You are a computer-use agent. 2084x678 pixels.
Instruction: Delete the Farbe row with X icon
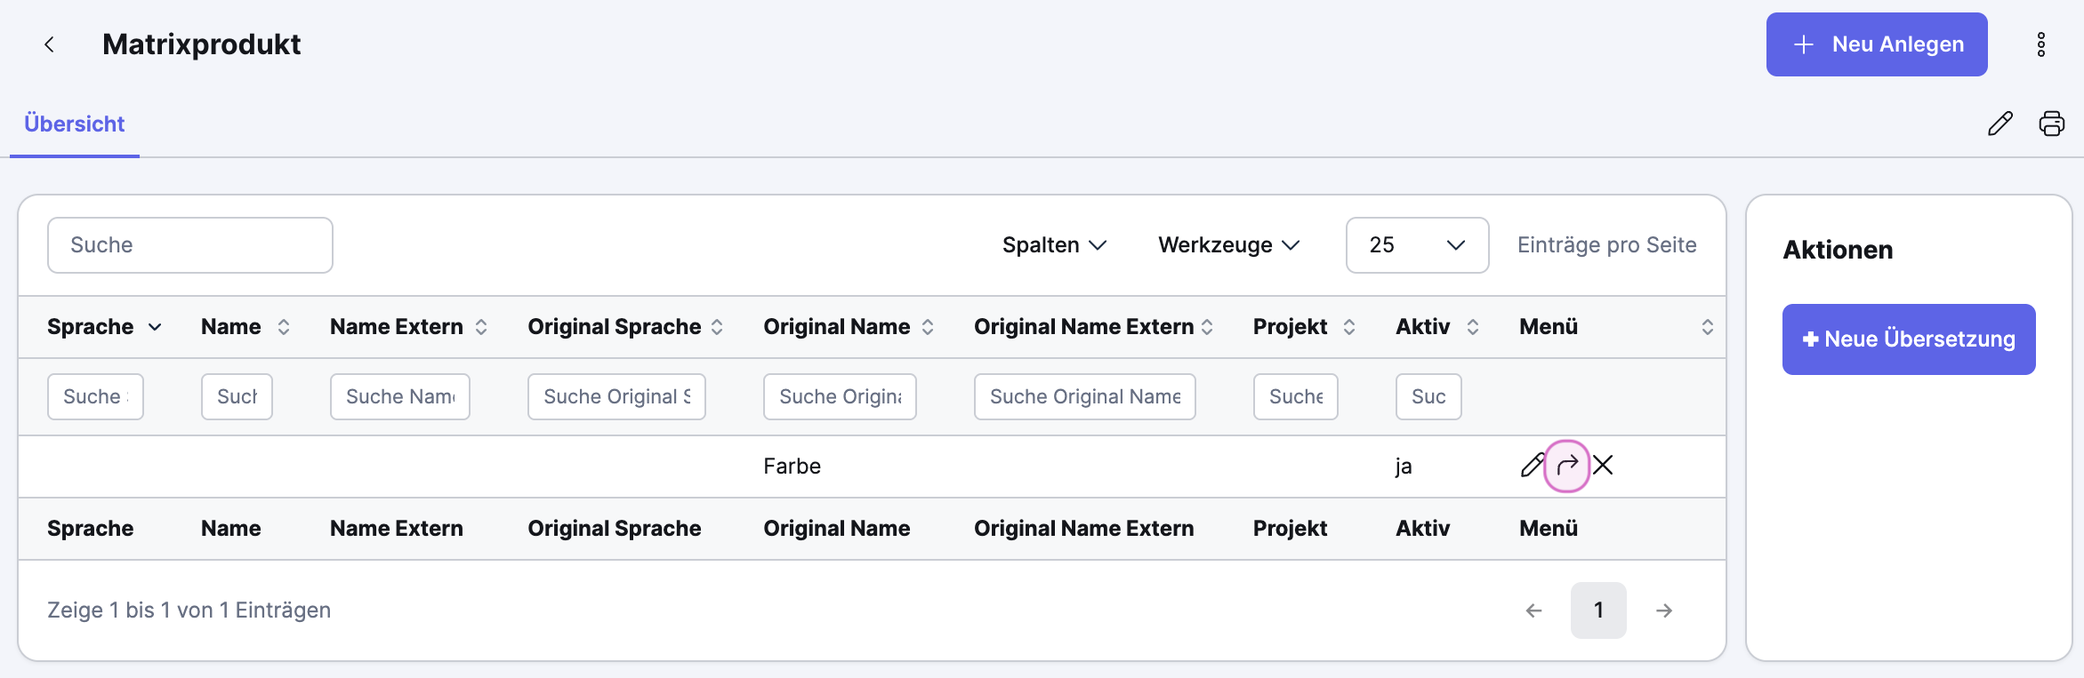pos(1603,466)
